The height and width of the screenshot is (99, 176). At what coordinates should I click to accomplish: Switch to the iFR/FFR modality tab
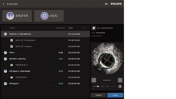[x=17, y=16]
